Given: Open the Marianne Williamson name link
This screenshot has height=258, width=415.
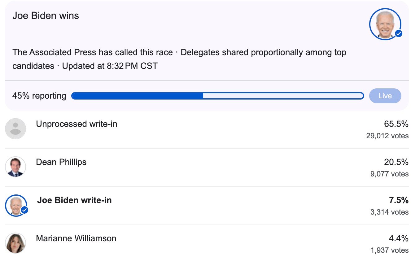Looking at the screenshot, I should pos(76,238).
